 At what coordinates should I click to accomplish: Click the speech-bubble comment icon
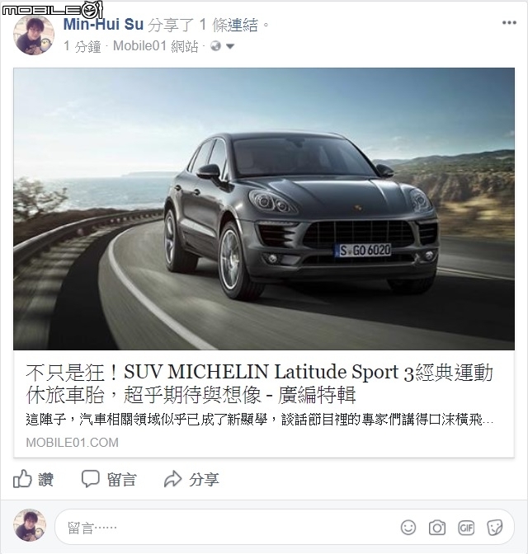point(91,479)
